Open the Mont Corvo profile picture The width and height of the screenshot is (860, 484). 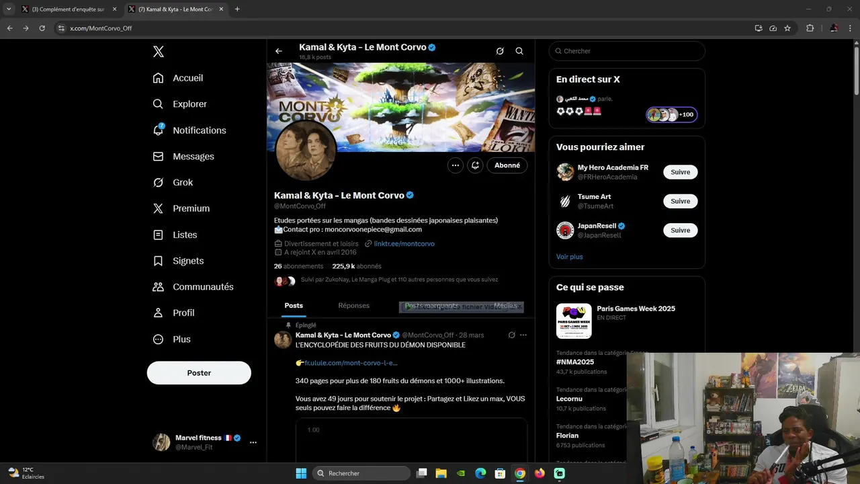coord(306,150)
